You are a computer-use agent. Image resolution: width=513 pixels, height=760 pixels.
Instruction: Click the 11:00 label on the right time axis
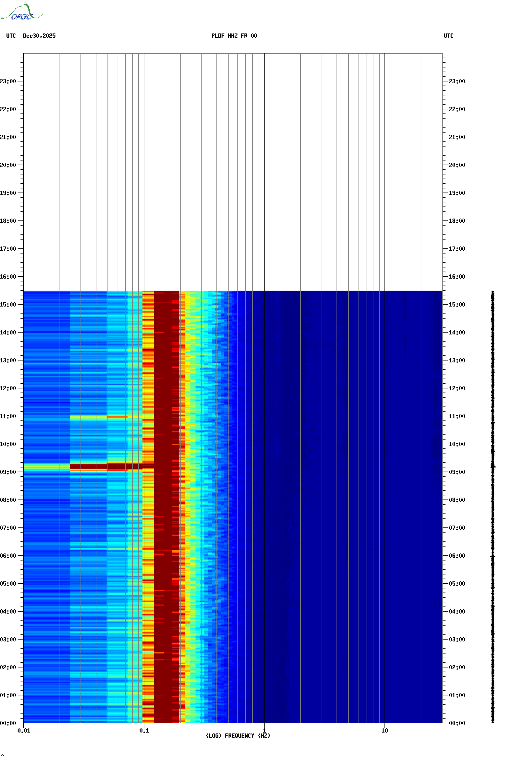tap(457, 416)
